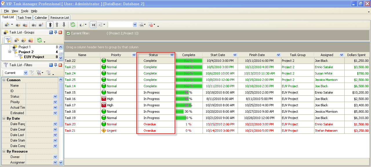Pin the Task List - Groups panel

(55, 32)
